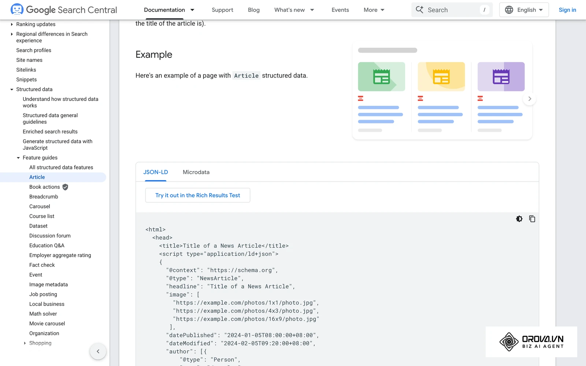Screen dimensions: 586x366
Task: Click the yellow article card thumbnail
Action: (x=441, y=76)
